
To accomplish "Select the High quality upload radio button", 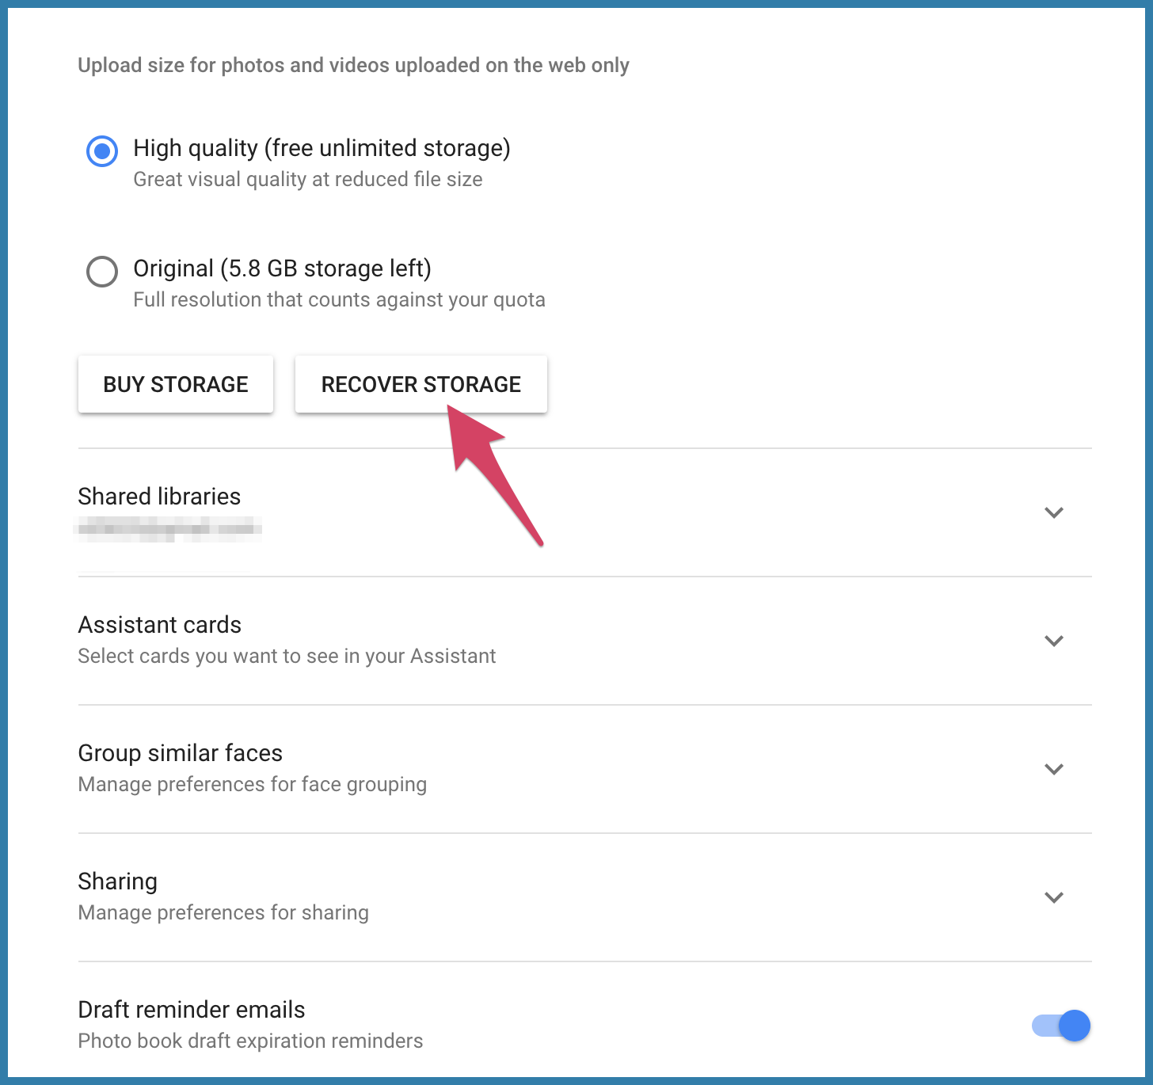I will click(102, 150).
